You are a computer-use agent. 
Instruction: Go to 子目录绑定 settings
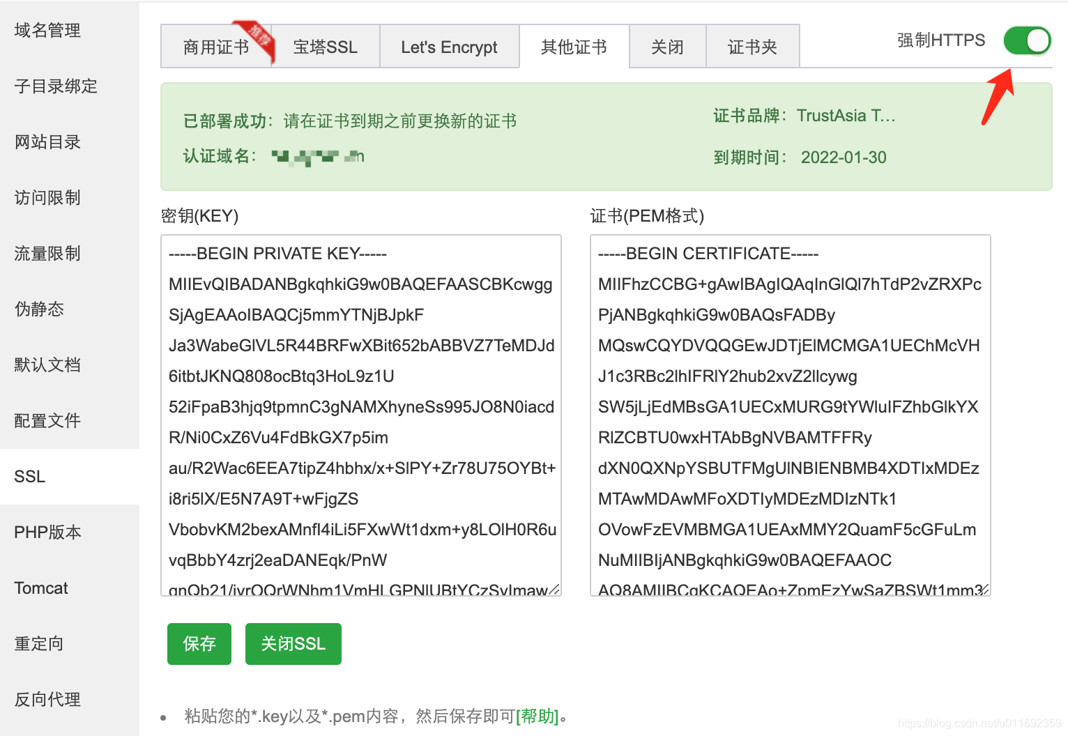point(55,86)
